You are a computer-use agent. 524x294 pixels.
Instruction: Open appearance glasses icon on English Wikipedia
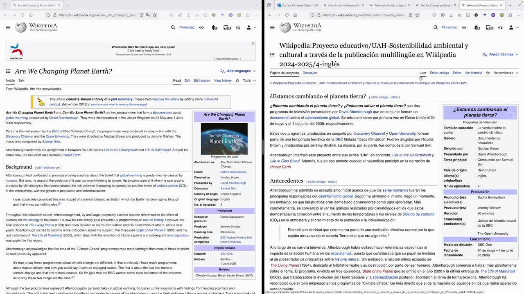point(201,27)
